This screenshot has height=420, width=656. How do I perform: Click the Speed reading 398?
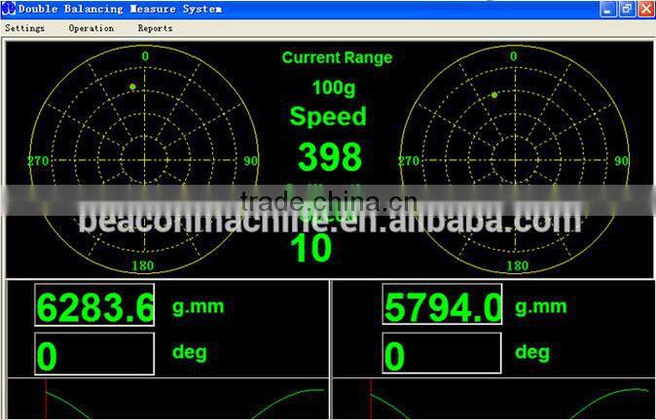tap(329, 157)
